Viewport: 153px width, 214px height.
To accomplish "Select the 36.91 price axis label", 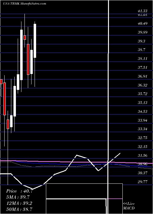I will pos(143,76).
